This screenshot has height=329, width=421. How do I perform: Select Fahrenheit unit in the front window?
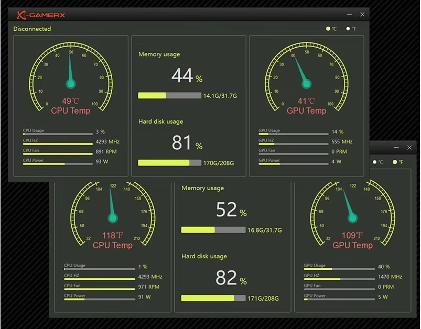(348, 29)
